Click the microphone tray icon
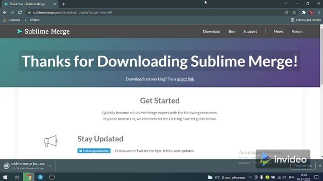The image size is (323, 181). click(x=261, y=177)
